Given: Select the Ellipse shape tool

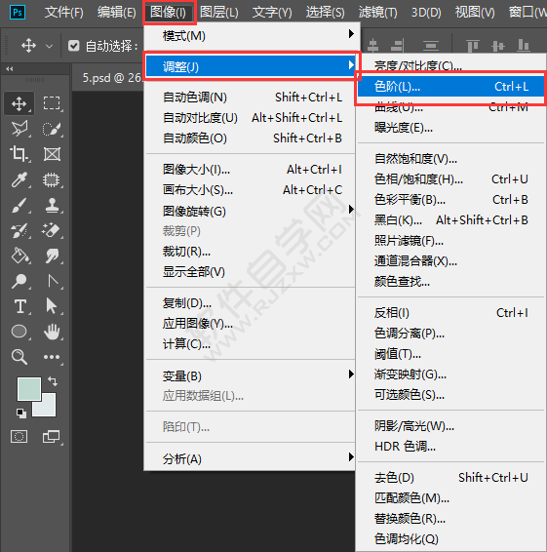Looking at the screenshot, I should pyautogui.click(x=19, y=332).
